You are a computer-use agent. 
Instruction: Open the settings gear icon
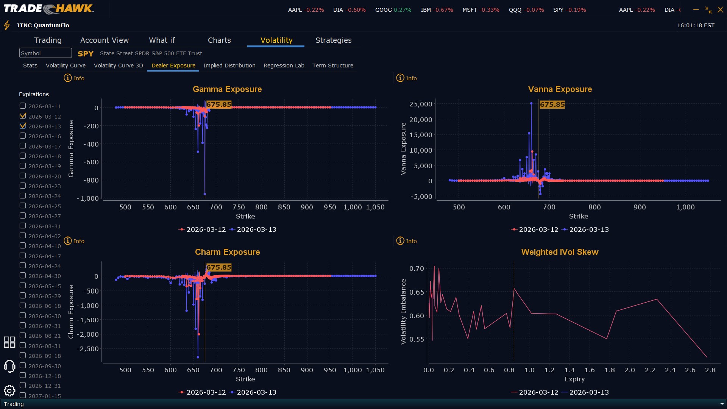pos(9,390)
